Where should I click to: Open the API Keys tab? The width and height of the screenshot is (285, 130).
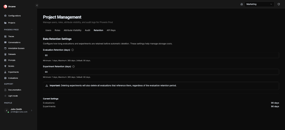click(111, 30)
